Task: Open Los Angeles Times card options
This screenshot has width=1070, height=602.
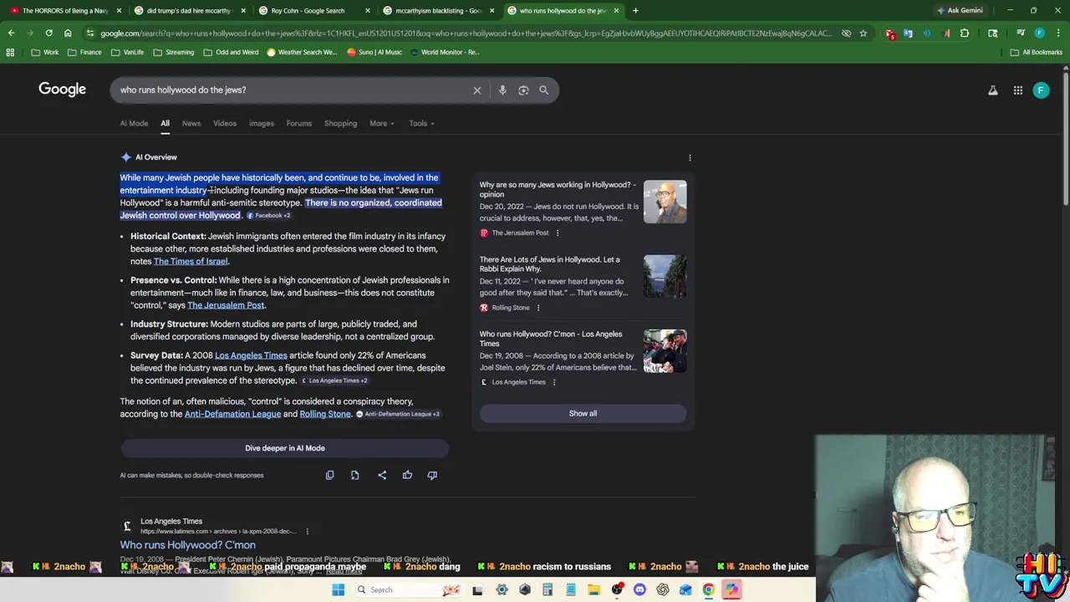Action: click(x=553, y=382)
